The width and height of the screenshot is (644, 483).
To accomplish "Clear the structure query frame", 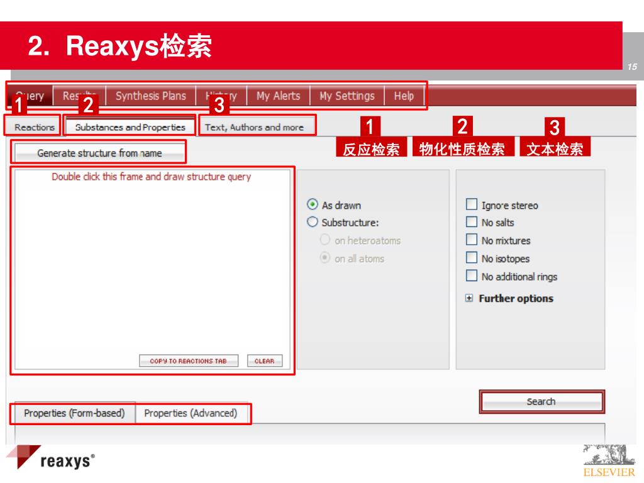I will [265, 360].
